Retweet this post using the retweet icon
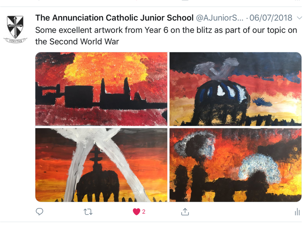Viewport: 305px width, 229px height. 88,212
